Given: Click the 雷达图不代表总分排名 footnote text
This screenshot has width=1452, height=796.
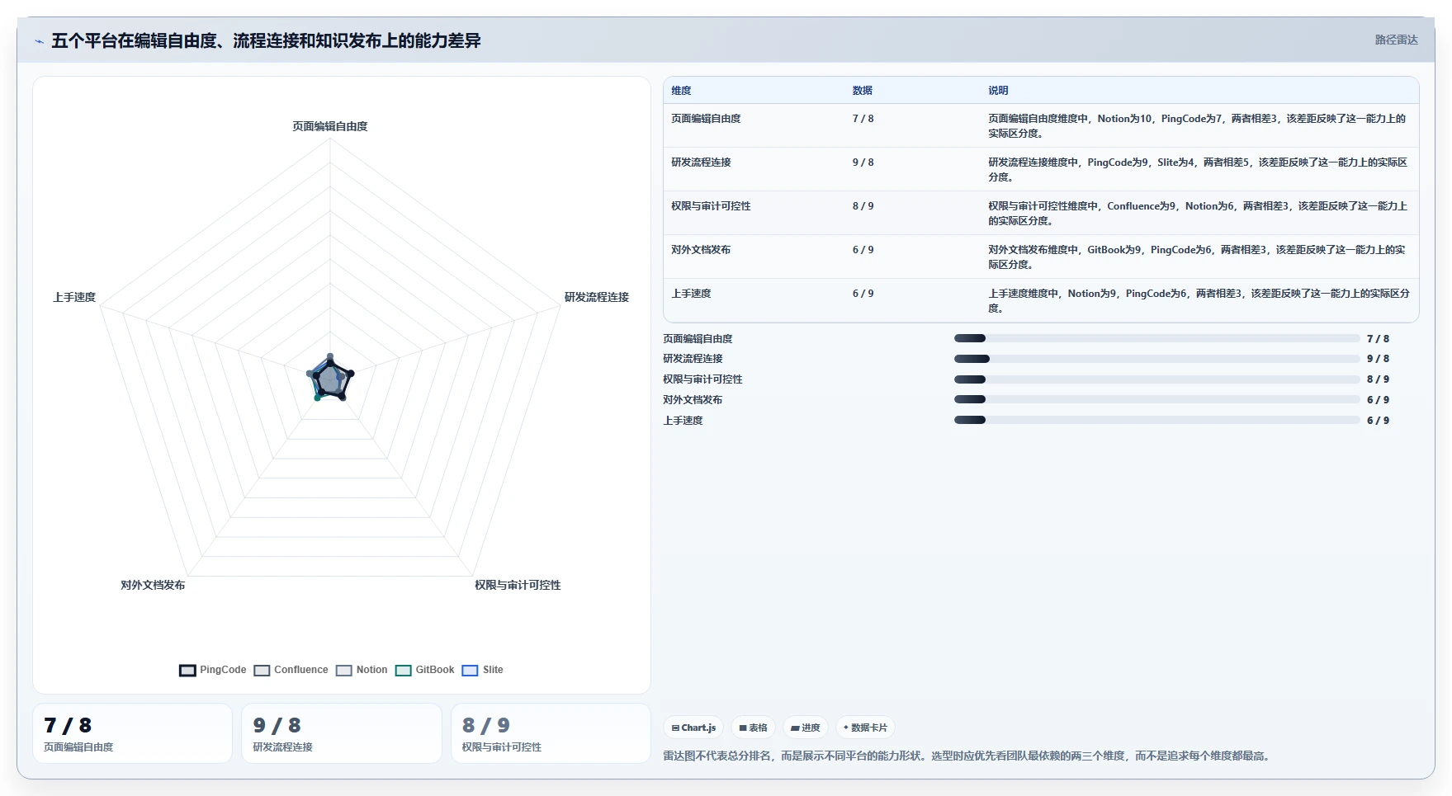Looking at the screenshot, I should tap(966, 756).
